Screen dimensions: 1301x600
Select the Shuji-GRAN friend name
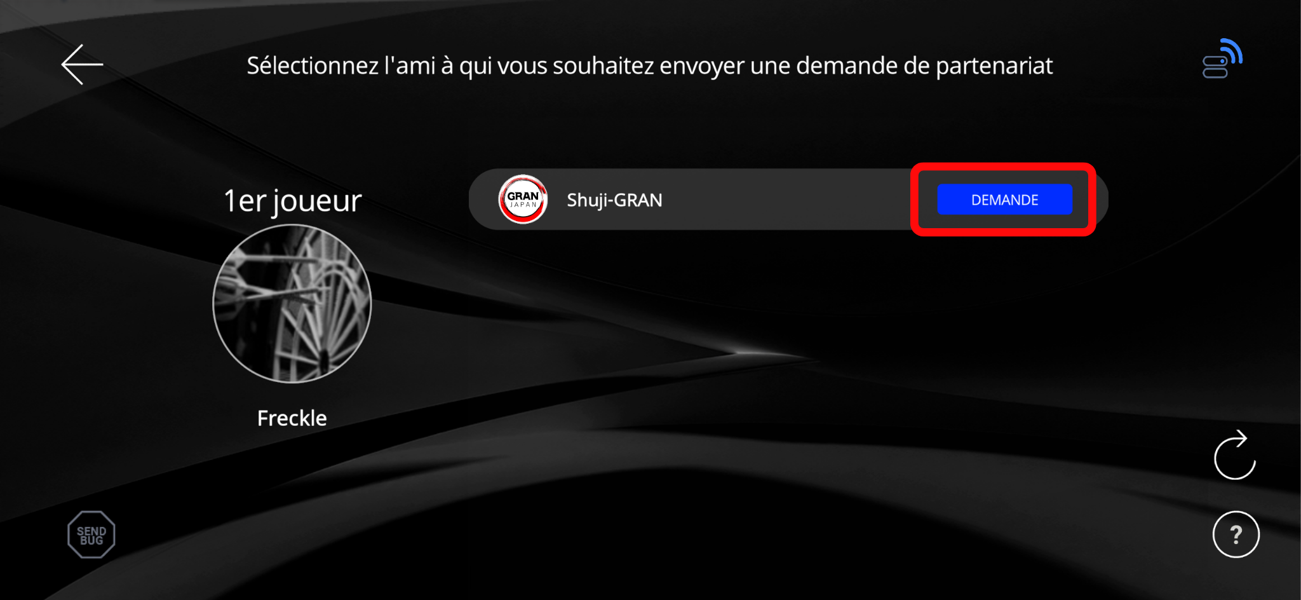point(614,200)
